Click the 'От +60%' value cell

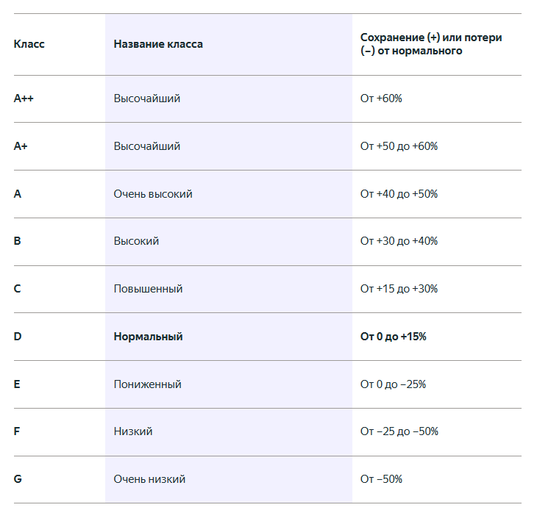pyautogui.click(x=381, y=98)
